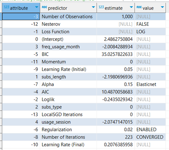
Task: Select the Learning Rate (Final) cell
Action: (x=68, y=145)
